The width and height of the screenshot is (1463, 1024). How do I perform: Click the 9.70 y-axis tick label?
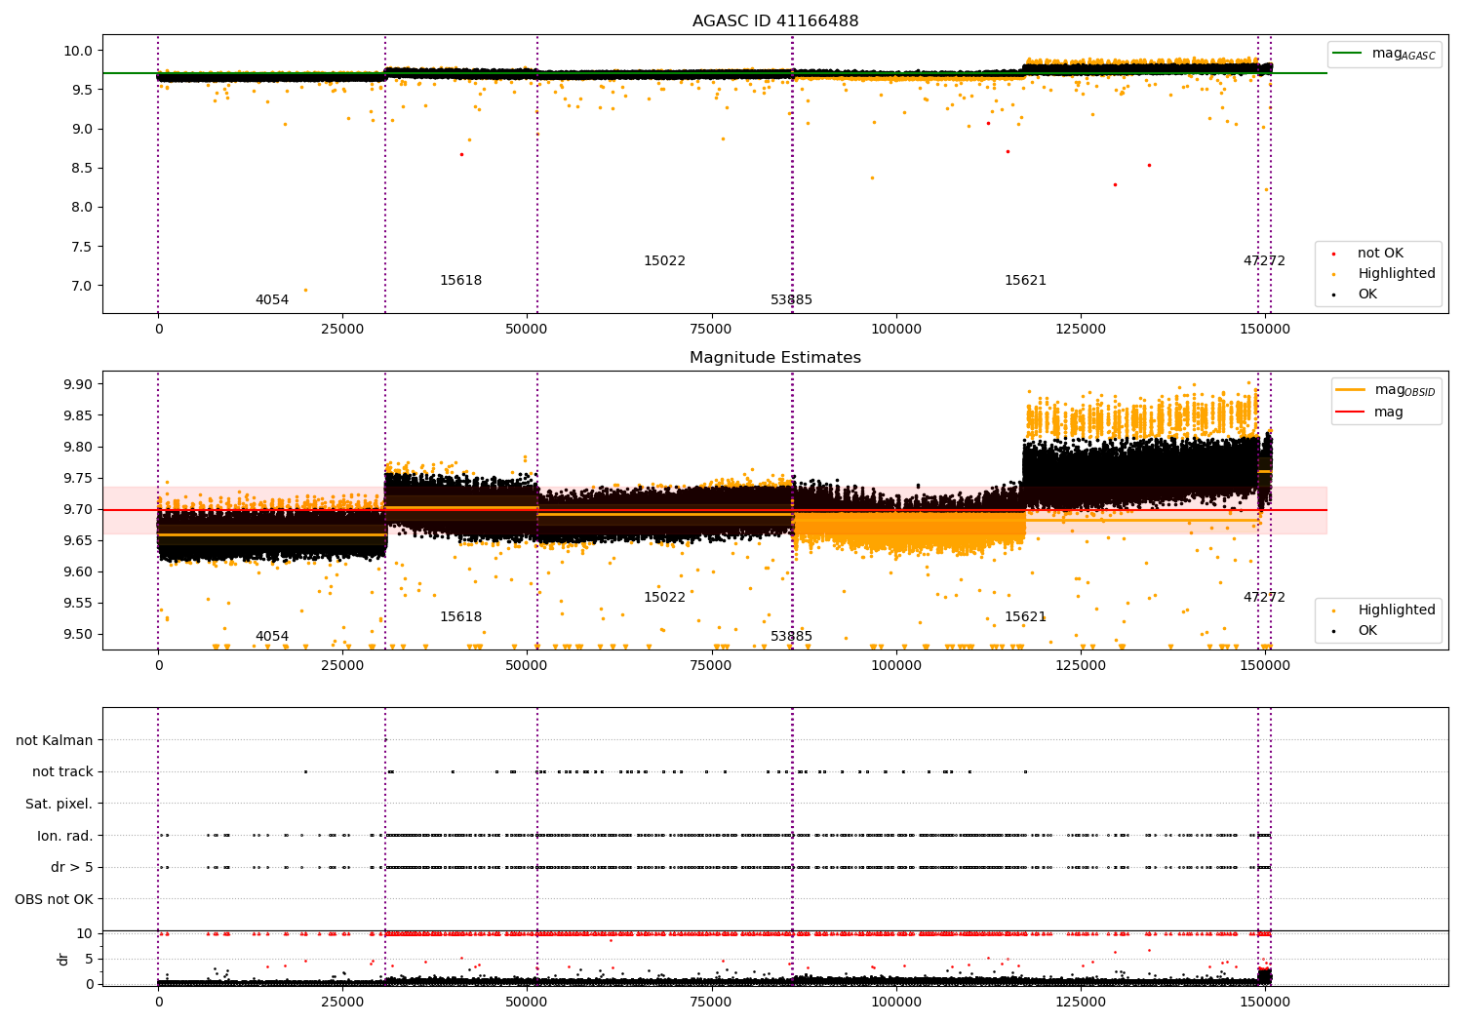click(80, 509)
